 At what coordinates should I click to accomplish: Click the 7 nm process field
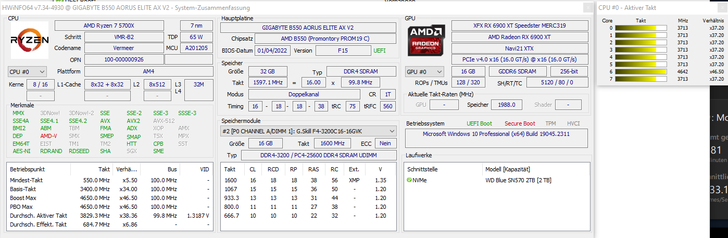pos(196,26)
